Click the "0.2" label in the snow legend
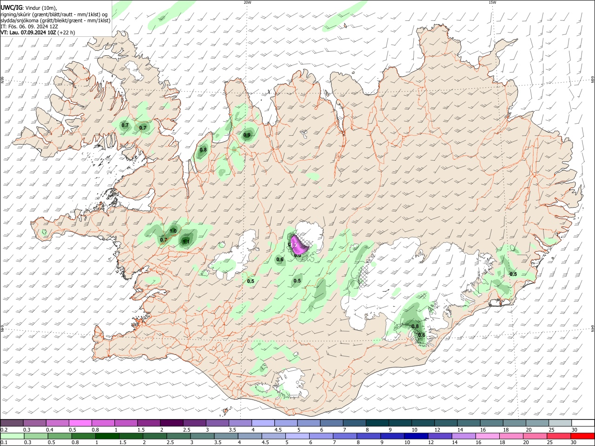Screen dimensions: 595x446 pyautogui.click(x=4, y=430)
